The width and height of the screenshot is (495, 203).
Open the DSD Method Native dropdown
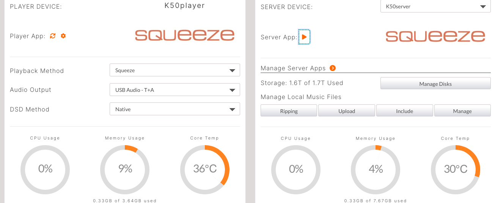pos(174,109)
